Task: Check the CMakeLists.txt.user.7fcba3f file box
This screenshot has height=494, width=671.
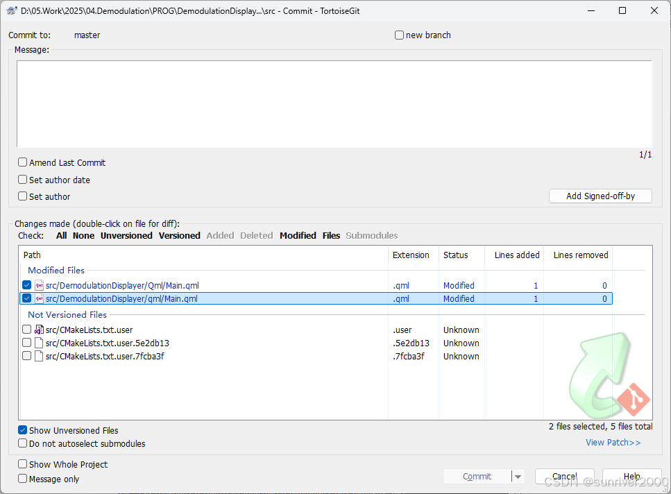Action: pyautogui.click(x=26, y=357)
